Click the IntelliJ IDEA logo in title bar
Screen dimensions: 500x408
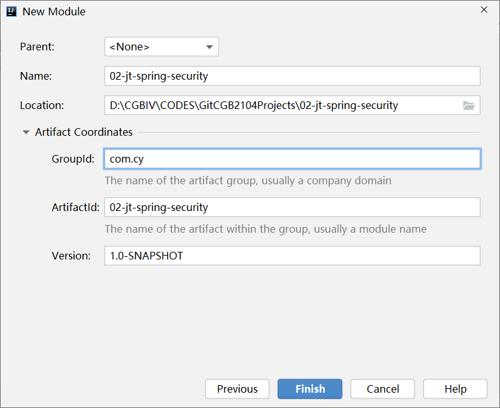click(11, 11)
